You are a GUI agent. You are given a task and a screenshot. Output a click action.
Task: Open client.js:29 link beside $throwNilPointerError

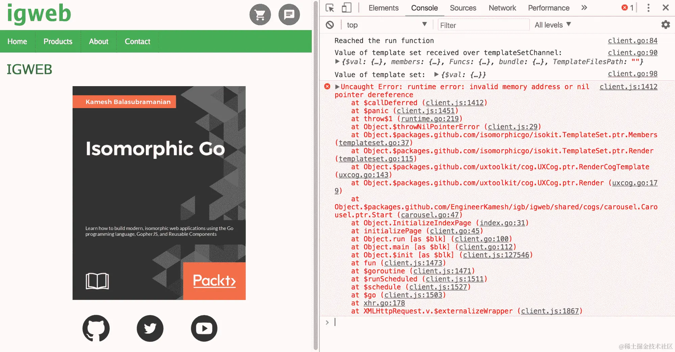(x=513, y=127)
